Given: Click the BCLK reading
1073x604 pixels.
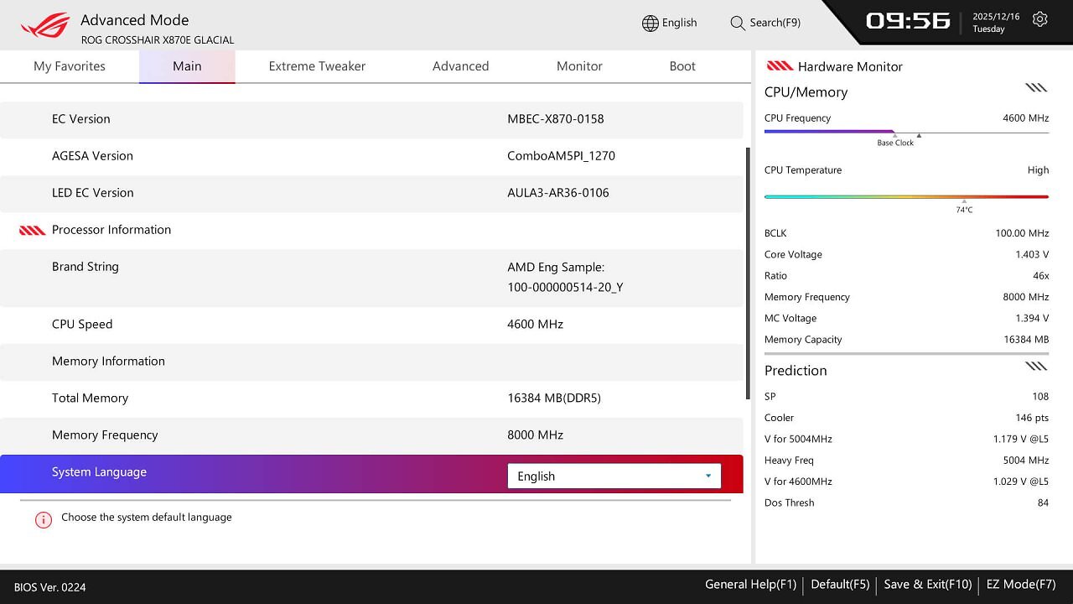Looking at the screenshot, I should tap(906, 233).
